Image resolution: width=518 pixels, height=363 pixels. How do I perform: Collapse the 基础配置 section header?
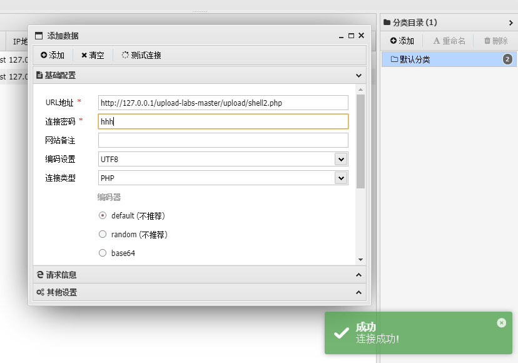coord(200,75)
